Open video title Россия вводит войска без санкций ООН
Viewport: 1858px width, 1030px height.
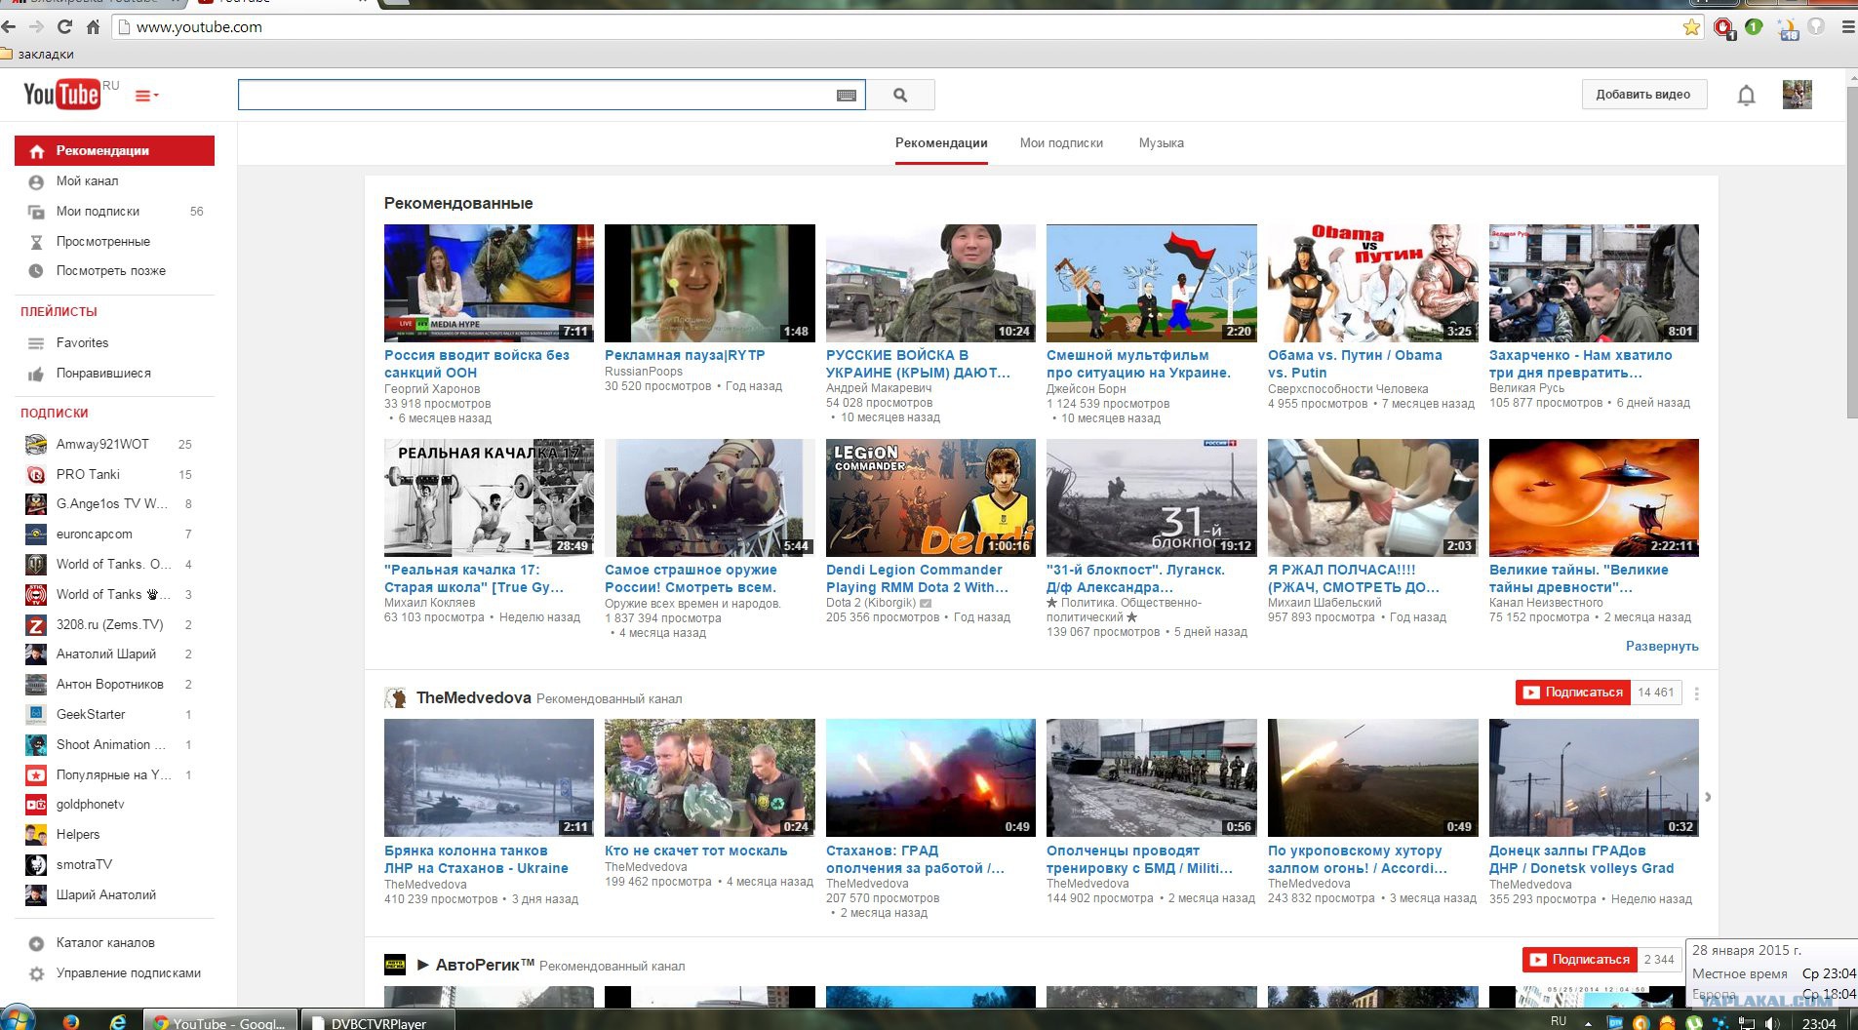point(477,364)
